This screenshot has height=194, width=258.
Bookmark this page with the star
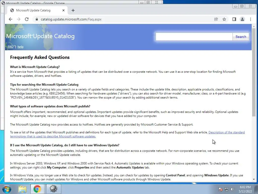(x=224, y=19)
